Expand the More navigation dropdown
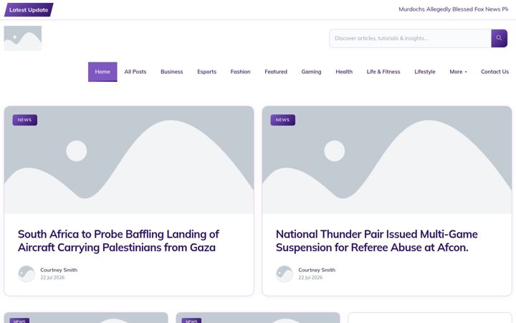Image resolution: width=516 pixels, height=323 pixels. click(x=458, y=72)
